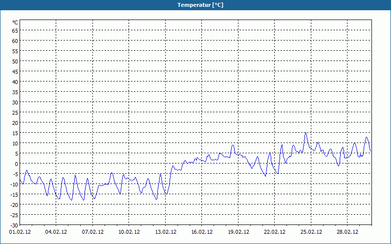Click the 28.02.12 date label
The height and width of the screenshot is (244, 391).
(x=348, y=232)
